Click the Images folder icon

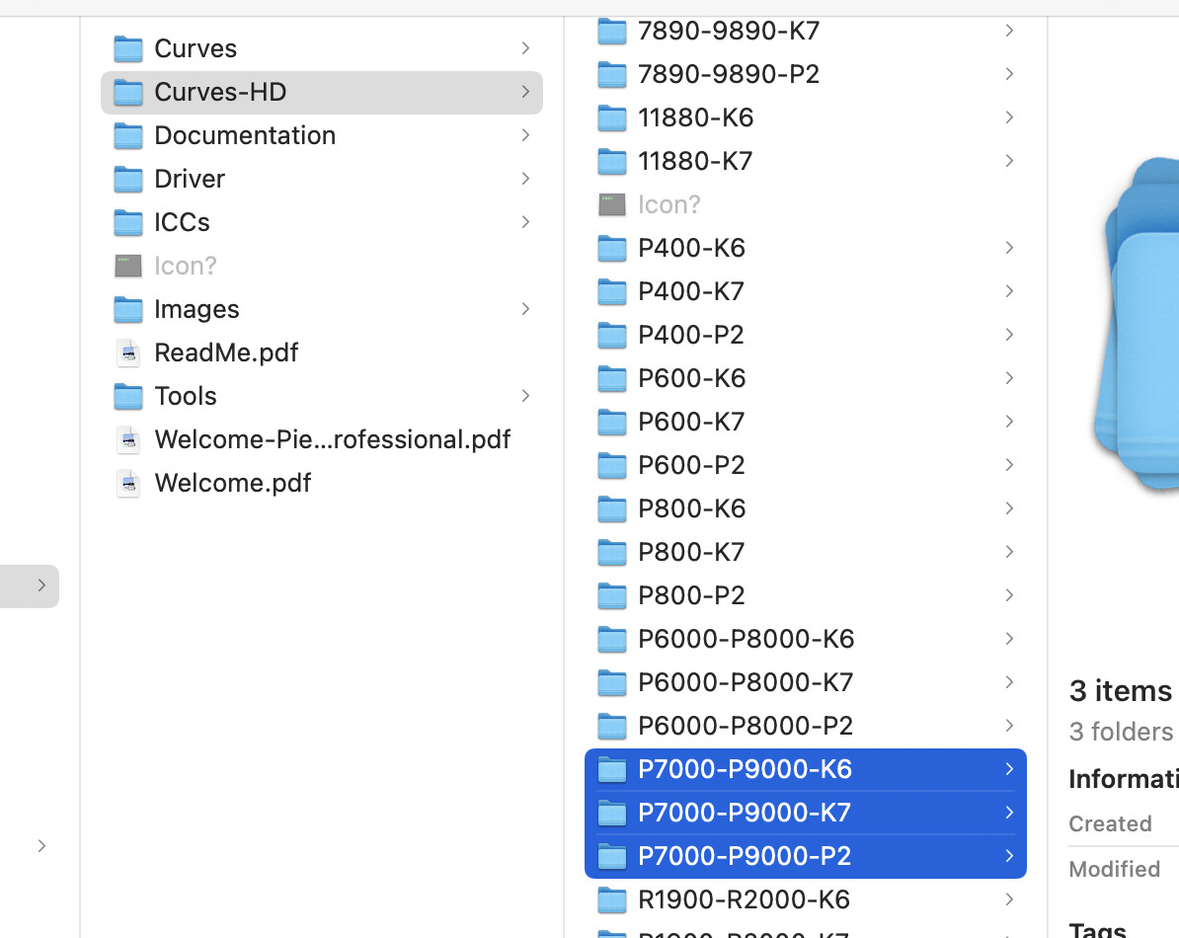tap(127, 310)
